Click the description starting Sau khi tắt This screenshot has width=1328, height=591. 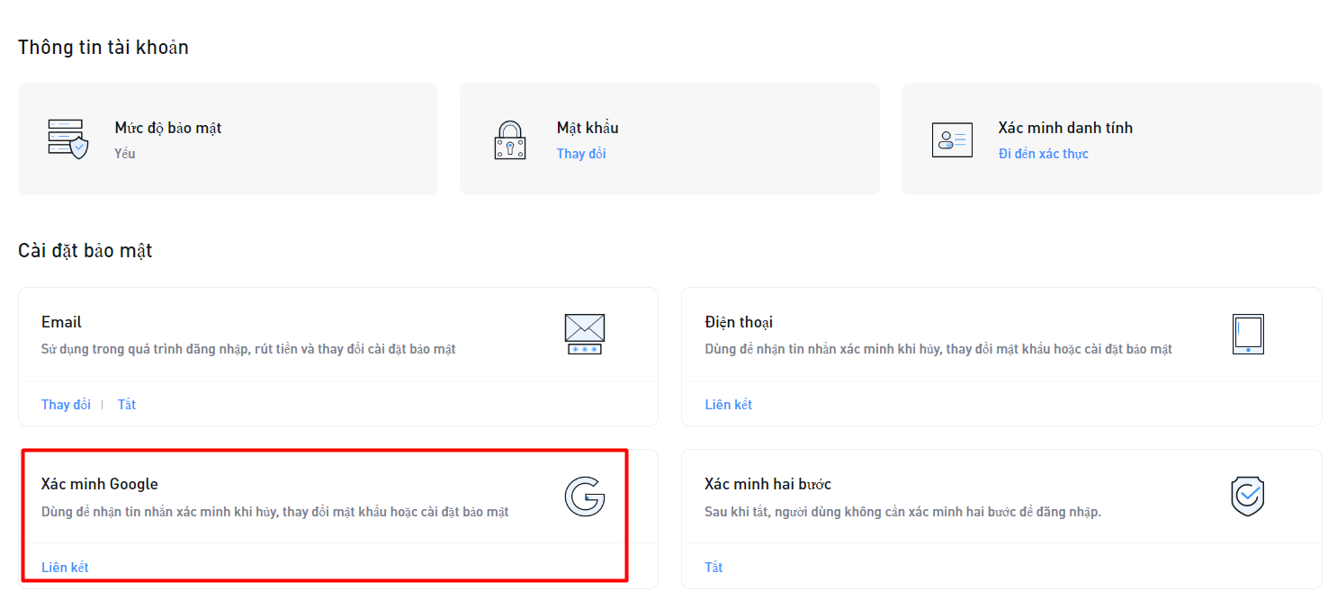[902, 512]
